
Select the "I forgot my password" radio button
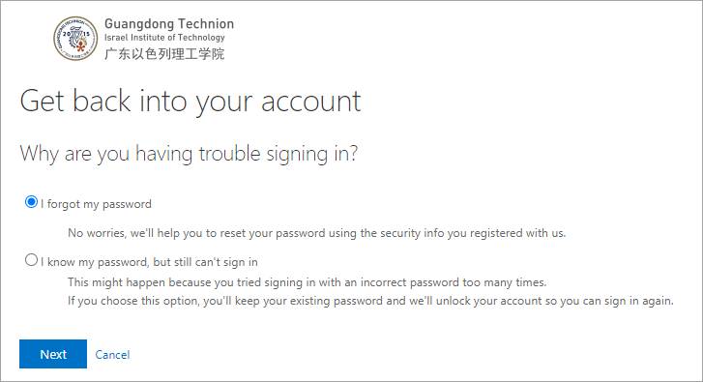(x=31, y=202)
